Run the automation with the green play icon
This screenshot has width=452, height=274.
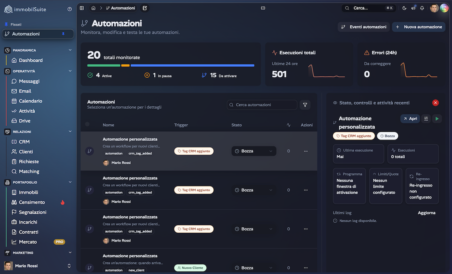437,119
